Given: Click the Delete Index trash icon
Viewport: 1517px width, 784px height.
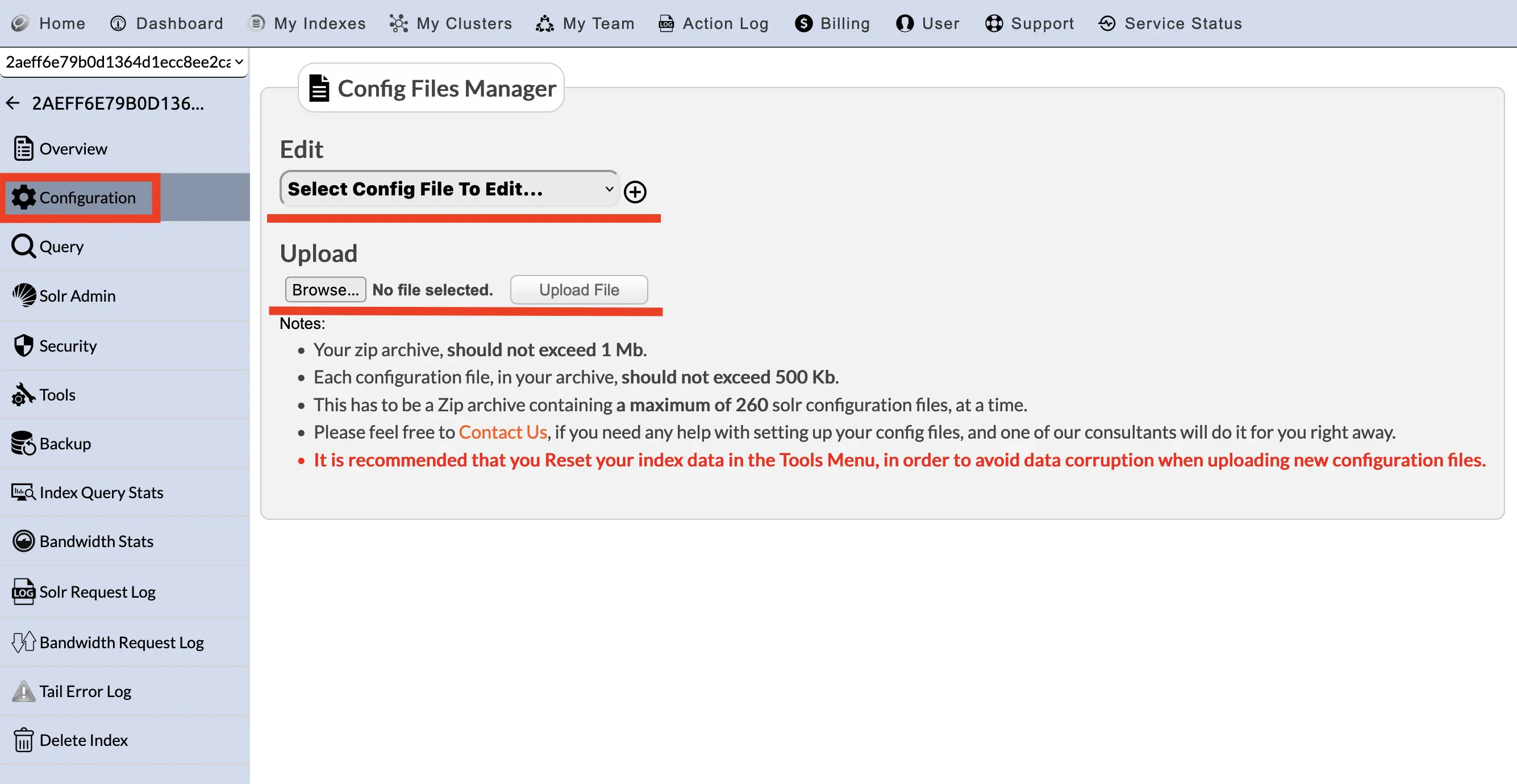Looking at the screenshot, I should tap(23, 740).
